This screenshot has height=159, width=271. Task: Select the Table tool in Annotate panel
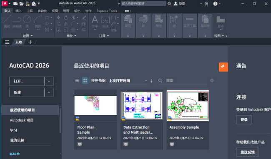(113, 30)
